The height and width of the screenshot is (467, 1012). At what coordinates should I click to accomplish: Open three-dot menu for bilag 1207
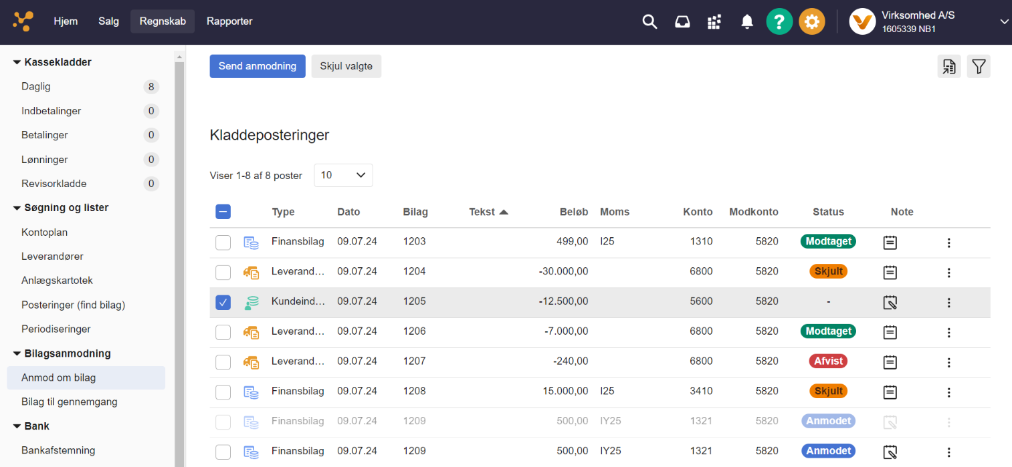(x=948, y=362)
